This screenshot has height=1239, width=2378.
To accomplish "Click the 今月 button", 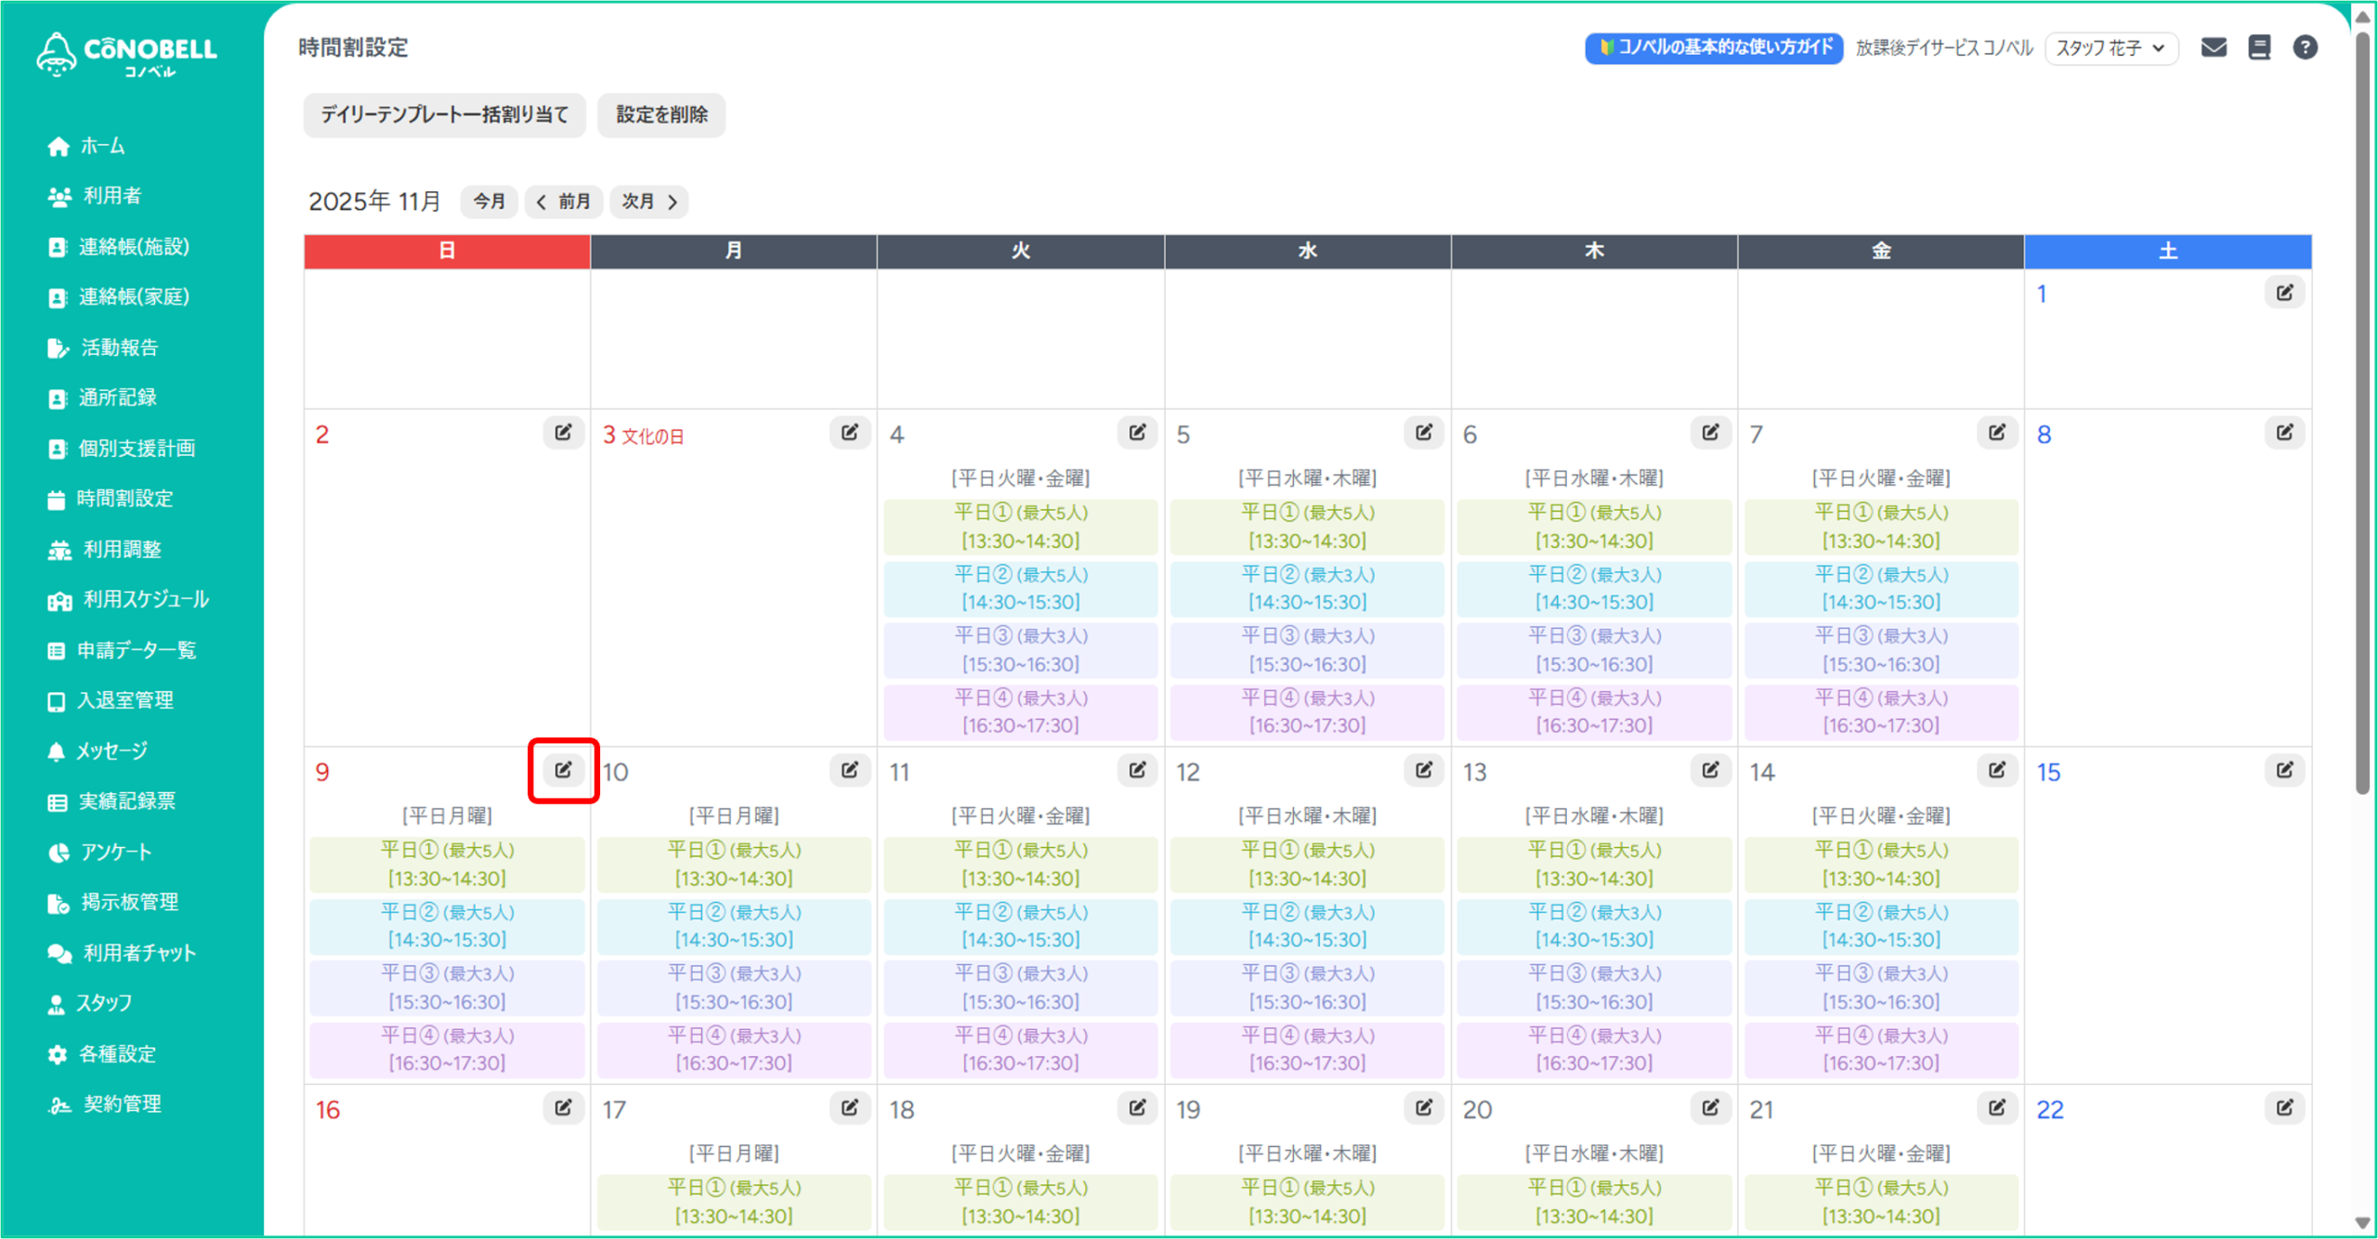I will [489, 202].
